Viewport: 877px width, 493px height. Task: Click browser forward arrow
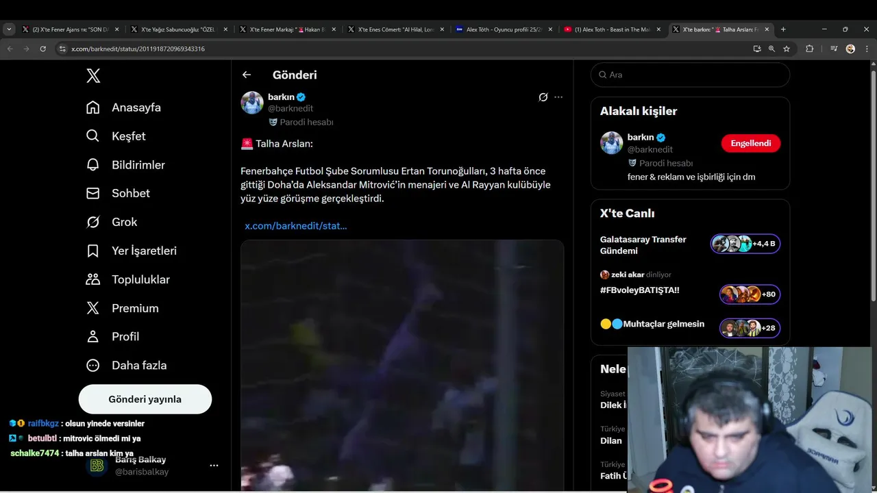point(26,49)
